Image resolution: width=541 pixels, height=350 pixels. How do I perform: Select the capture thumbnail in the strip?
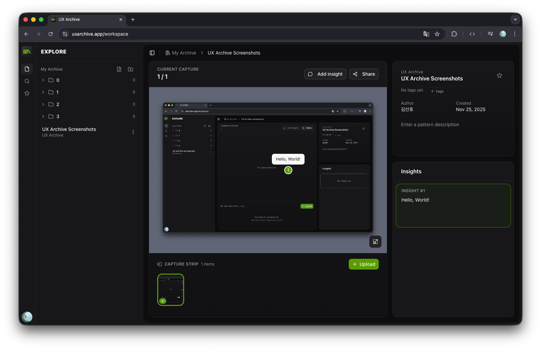click(170, 290)
